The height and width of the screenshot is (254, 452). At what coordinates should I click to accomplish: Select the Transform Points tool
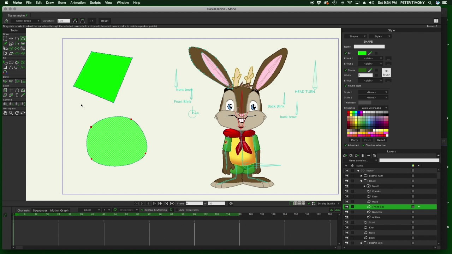11,38
